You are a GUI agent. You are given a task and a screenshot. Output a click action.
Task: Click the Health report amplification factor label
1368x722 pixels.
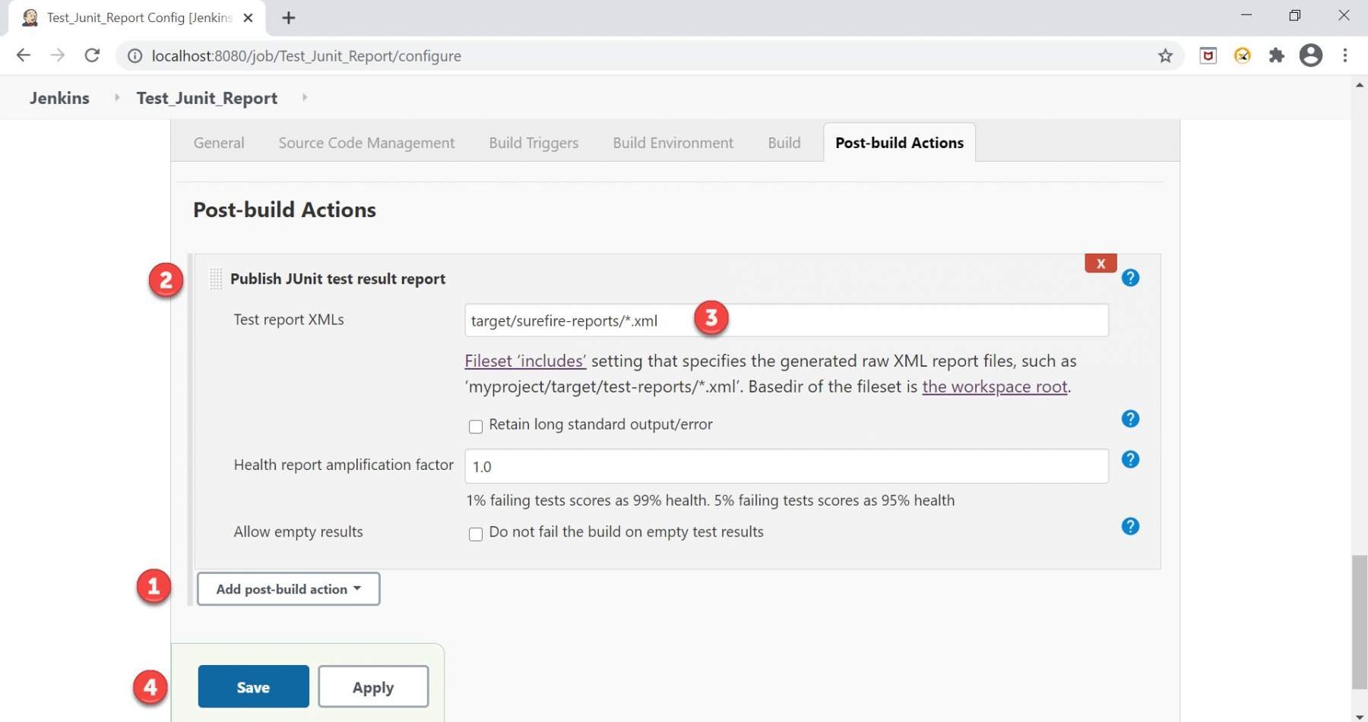(x=344, y=465)
